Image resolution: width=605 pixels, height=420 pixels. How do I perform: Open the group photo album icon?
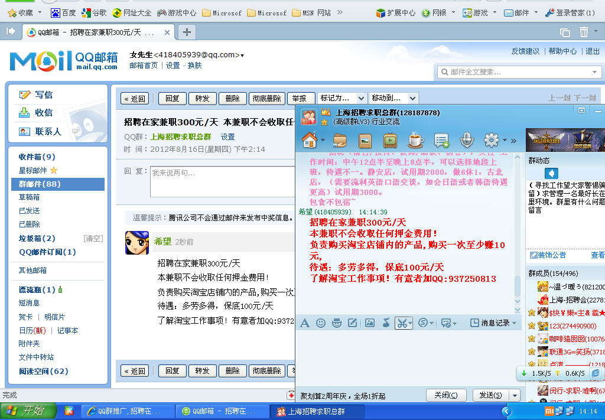click(x=365, y=141)
